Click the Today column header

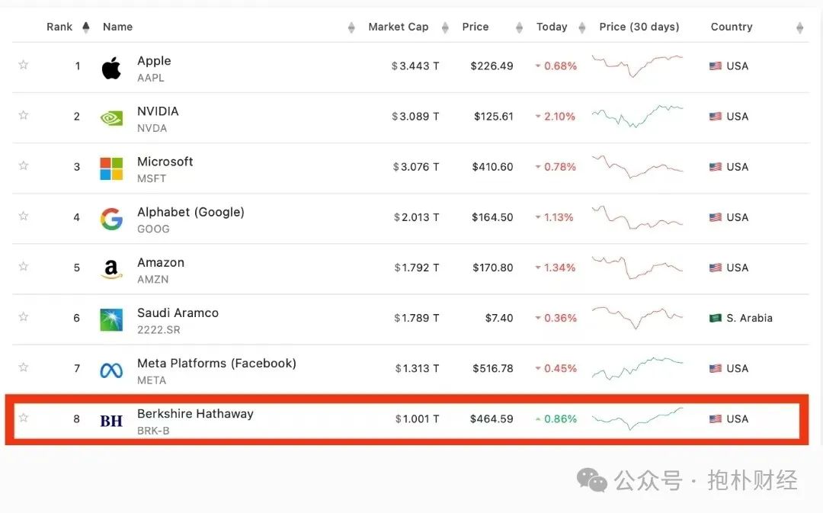[552, 27]
